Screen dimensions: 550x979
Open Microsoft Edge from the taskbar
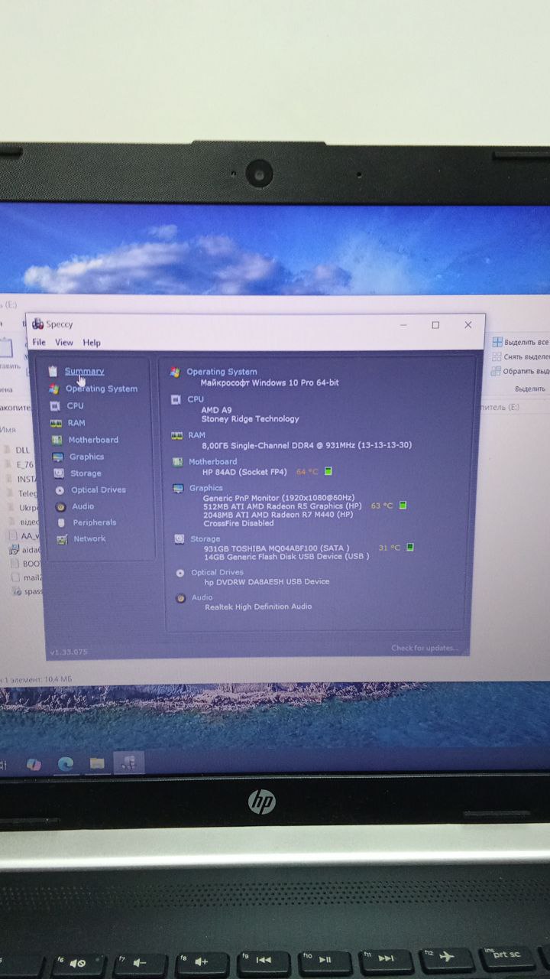point(66,763)
